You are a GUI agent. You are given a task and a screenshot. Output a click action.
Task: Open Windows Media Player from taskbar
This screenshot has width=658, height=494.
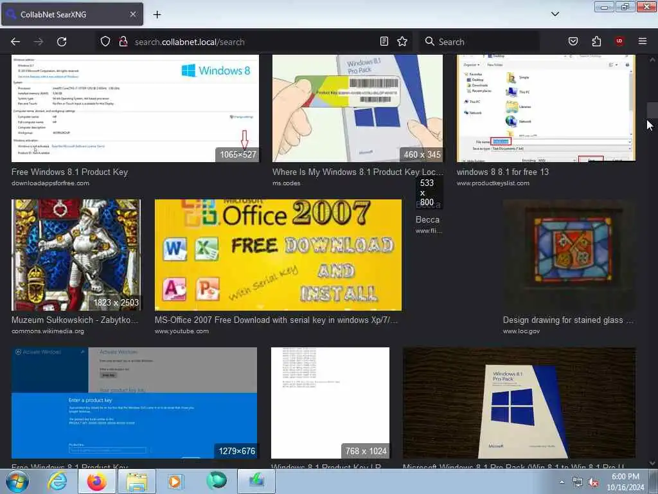175,481
